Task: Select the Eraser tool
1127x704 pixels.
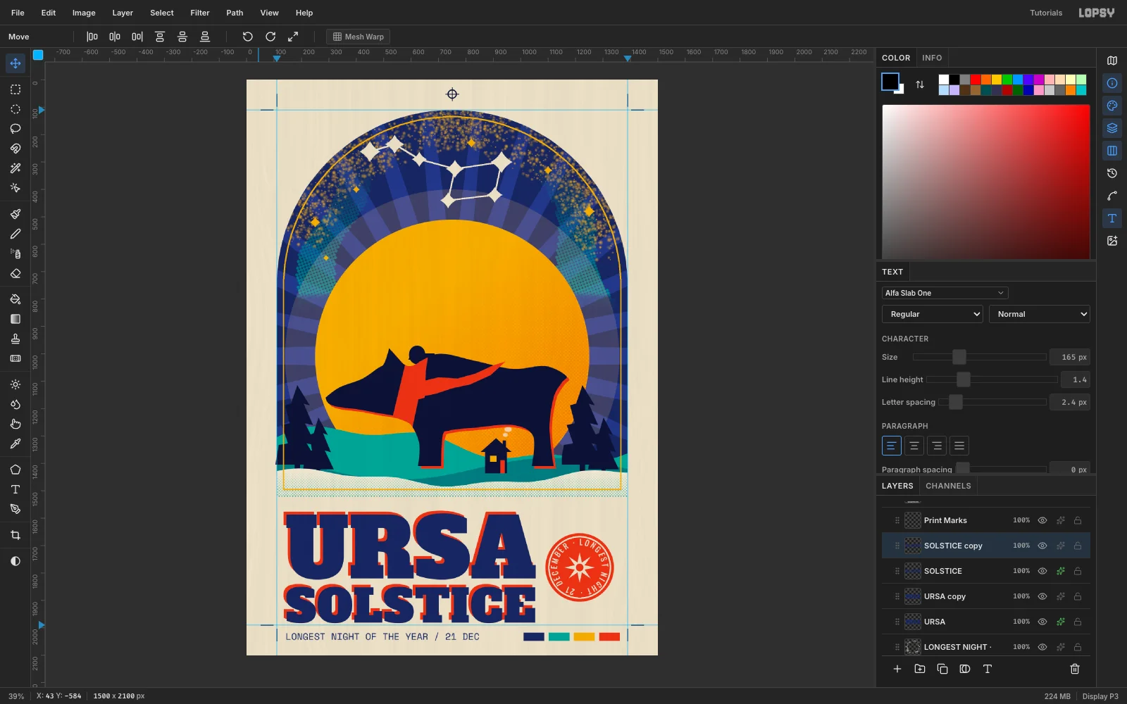Action: [15, 274]
